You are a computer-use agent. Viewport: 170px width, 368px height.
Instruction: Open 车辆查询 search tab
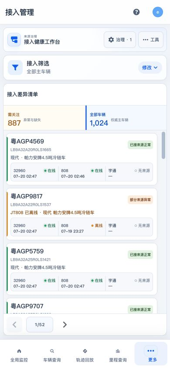click(52, 355)
